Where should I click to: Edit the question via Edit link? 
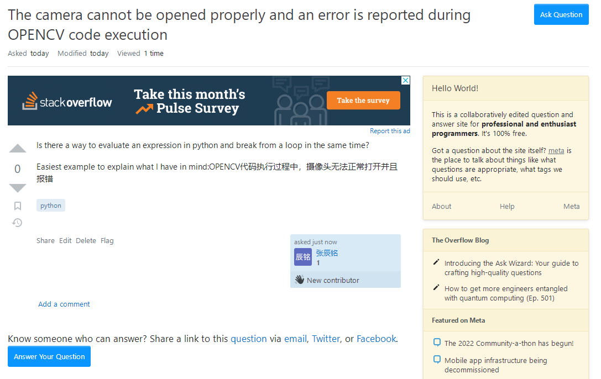[x=65, y=241]
